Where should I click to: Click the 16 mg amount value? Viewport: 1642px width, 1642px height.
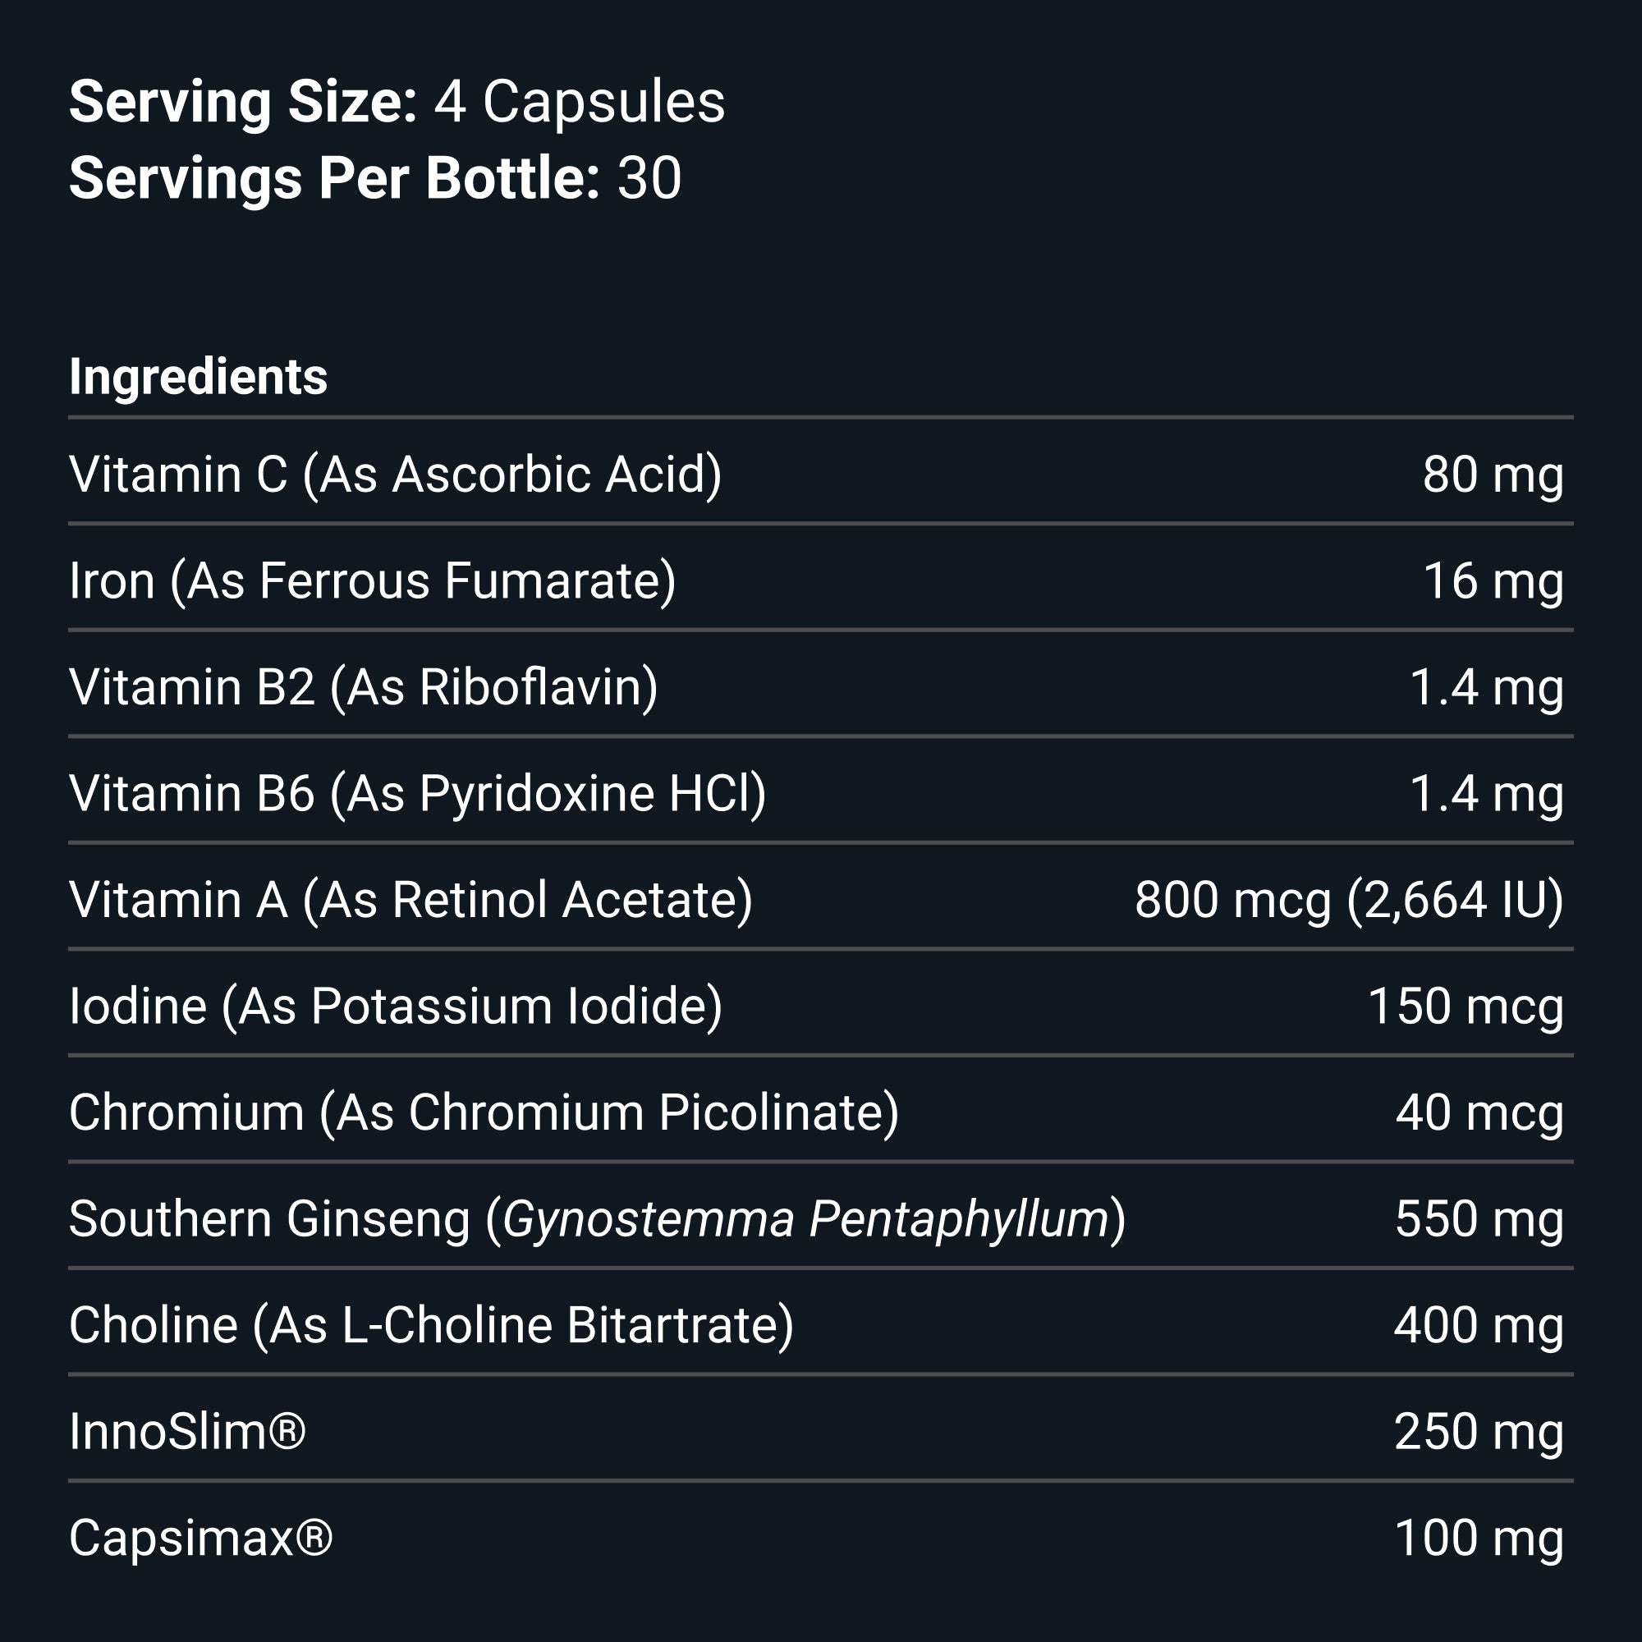pyautogui.click(x=1493, y=581)
